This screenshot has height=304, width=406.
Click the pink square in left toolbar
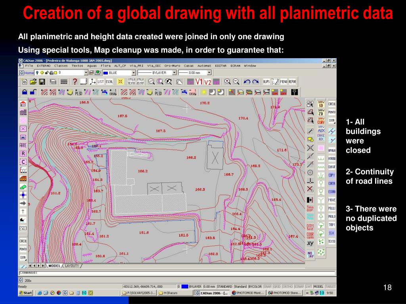(x=23, y=120)
